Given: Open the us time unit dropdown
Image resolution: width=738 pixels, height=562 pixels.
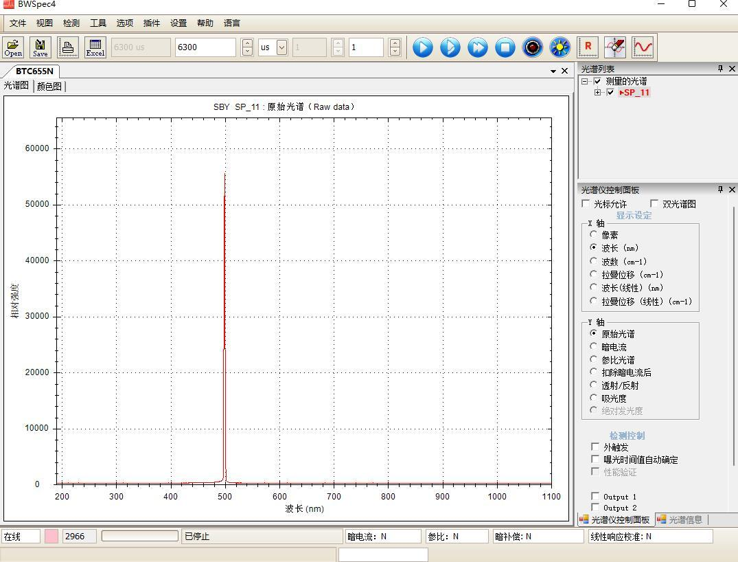Looking at the screenshot, I should pyautogui.click(x=281, y=47).
